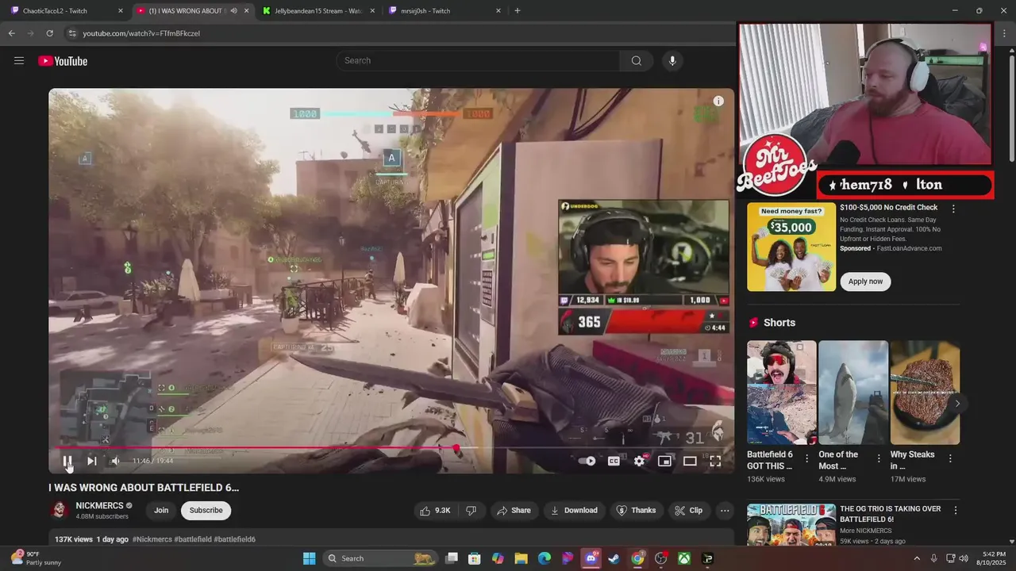
Task: Click the #battlefield6 hashtag
Action: [x=235, y=539]
